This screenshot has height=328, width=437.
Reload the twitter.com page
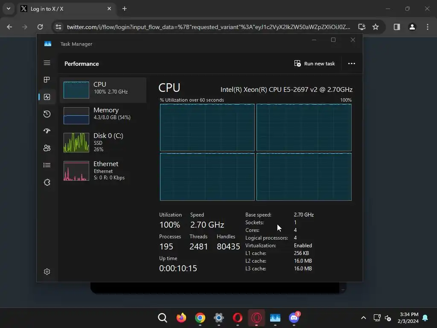tap(40, 27)
